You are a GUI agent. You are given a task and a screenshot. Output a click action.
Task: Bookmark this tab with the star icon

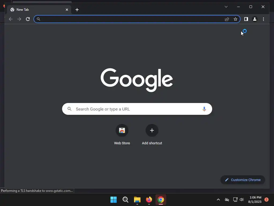click(x=235, y=19)
